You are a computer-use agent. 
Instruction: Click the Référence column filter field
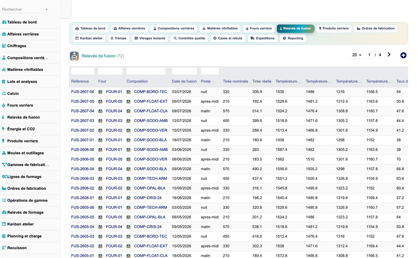(83, 71)
